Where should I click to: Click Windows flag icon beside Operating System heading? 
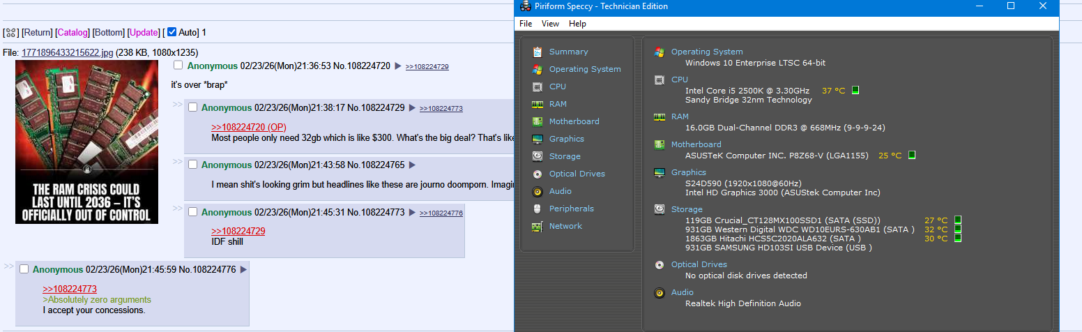click(659, 52)
